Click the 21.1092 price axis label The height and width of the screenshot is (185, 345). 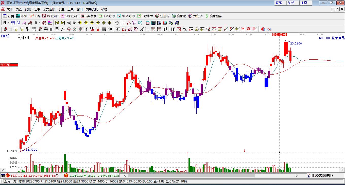pos(9,65)
